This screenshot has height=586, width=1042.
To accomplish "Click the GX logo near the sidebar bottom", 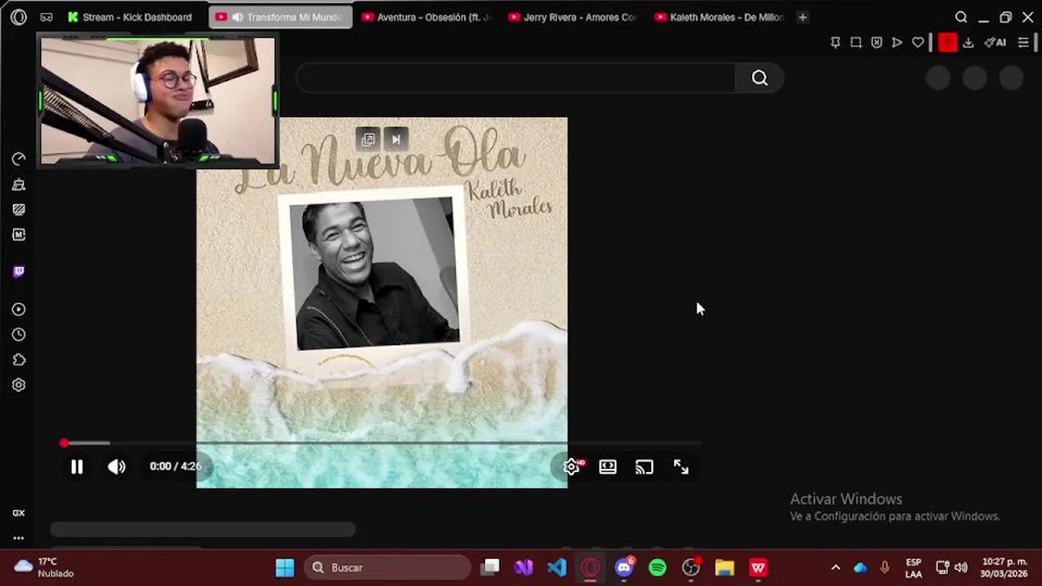I will pos(19,513).
